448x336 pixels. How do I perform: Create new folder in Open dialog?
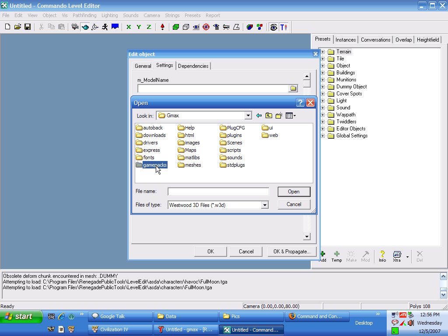click(x=279, y=115)
